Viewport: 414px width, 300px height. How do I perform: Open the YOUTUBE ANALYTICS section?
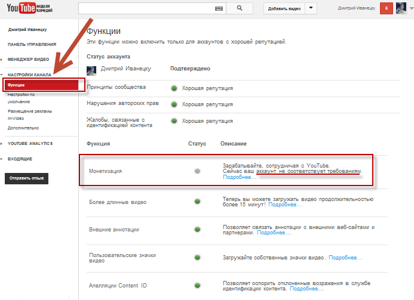coord(30,143)
